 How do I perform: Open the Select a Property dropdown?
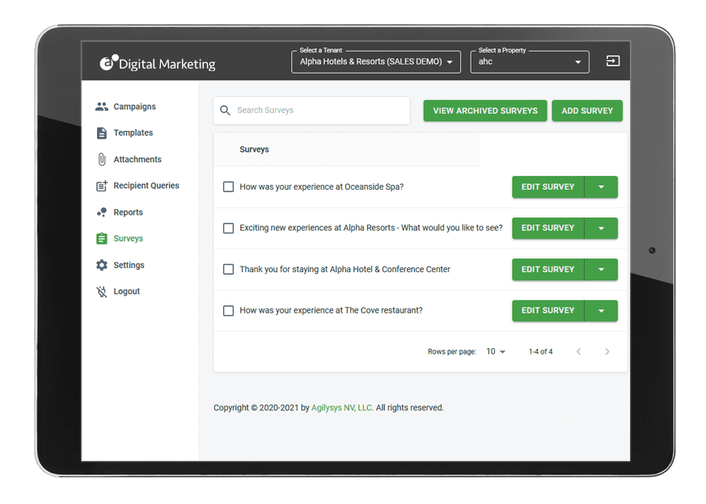[530, 62]
